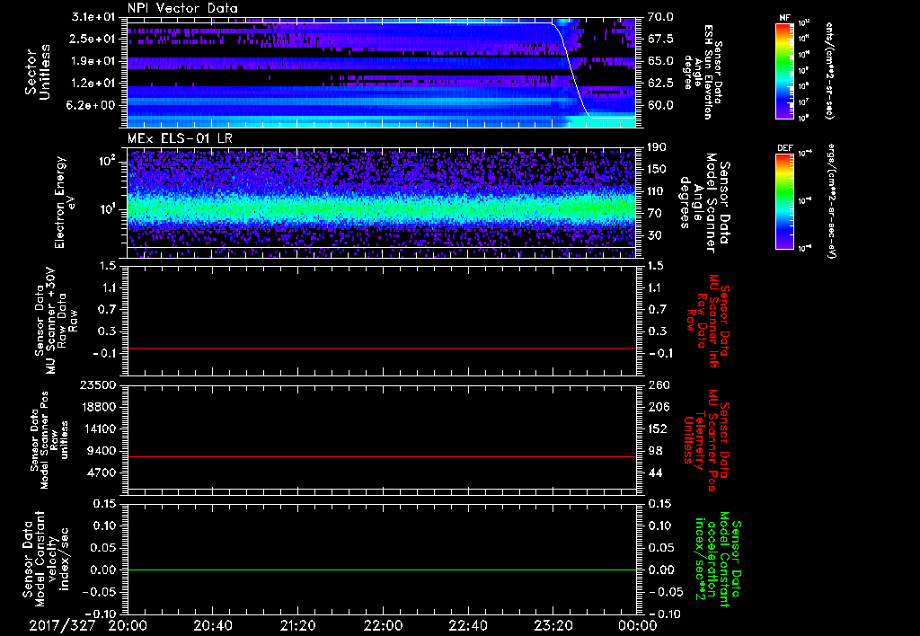Click the 2017/327 date label
The image size is (920, 636).
point(62,626)
